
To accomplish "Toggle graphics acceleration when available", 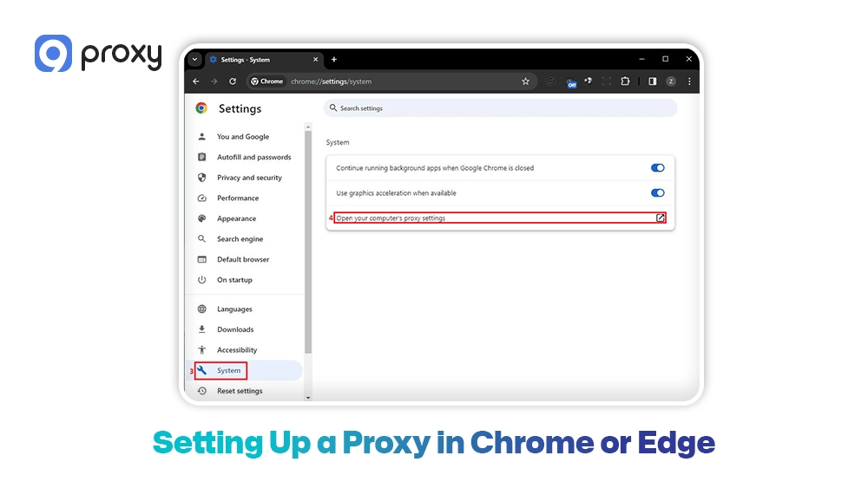I will point(658,193).
